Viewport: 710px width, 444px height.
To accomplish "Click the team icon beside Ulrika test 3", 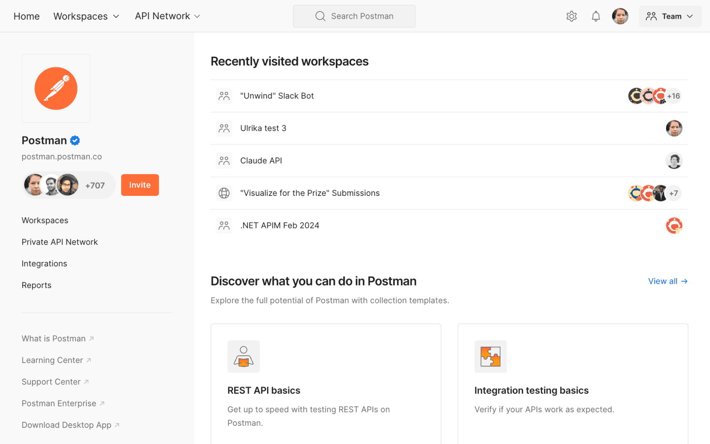I will [x=224, y=128].
